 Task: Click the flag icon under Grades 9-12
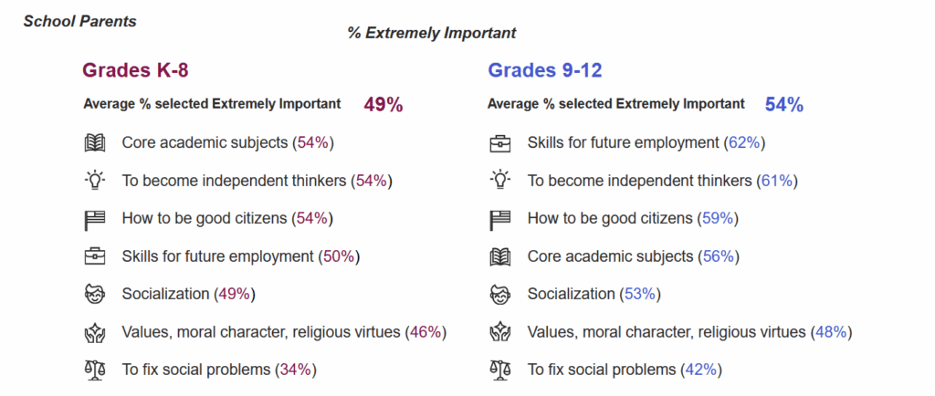click(x=499, y=219)
